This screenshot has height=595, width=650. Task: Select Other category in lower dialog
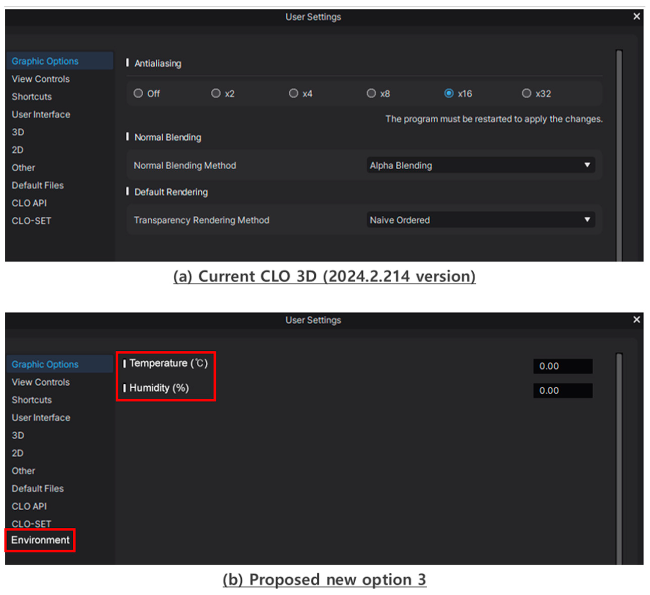[x=23, y=471]
